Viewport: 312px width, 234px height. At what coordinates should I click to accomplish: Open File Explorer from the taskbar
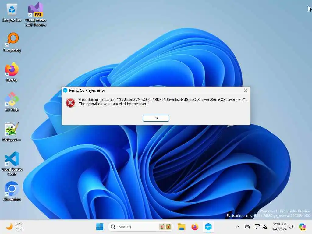pos(182,227)
